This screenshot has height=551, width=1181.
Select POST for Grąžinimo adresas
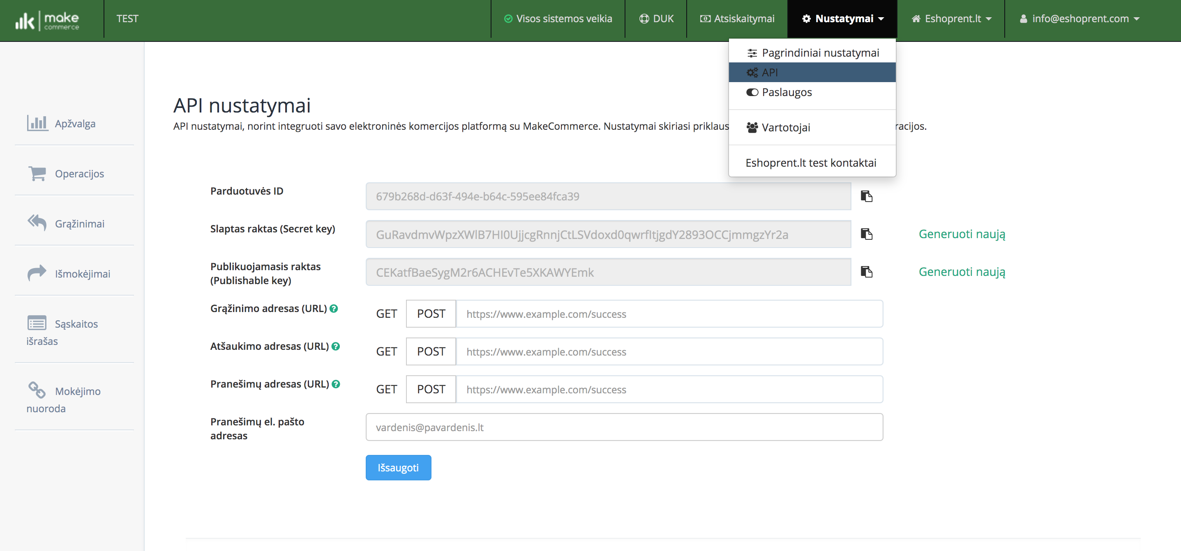(431, 314)
